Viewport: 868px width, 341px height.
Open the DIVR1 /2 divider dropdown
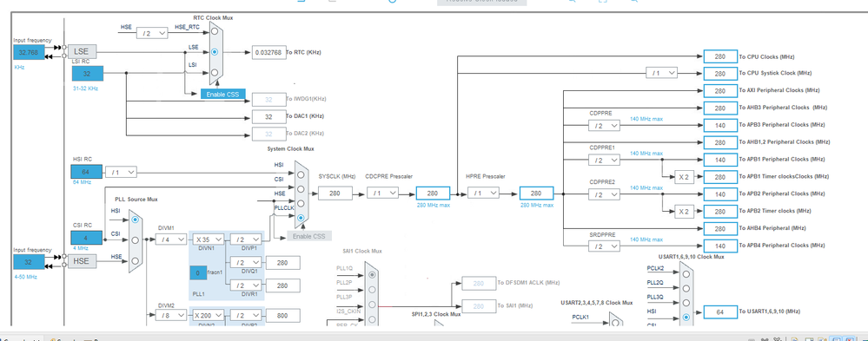246,285
